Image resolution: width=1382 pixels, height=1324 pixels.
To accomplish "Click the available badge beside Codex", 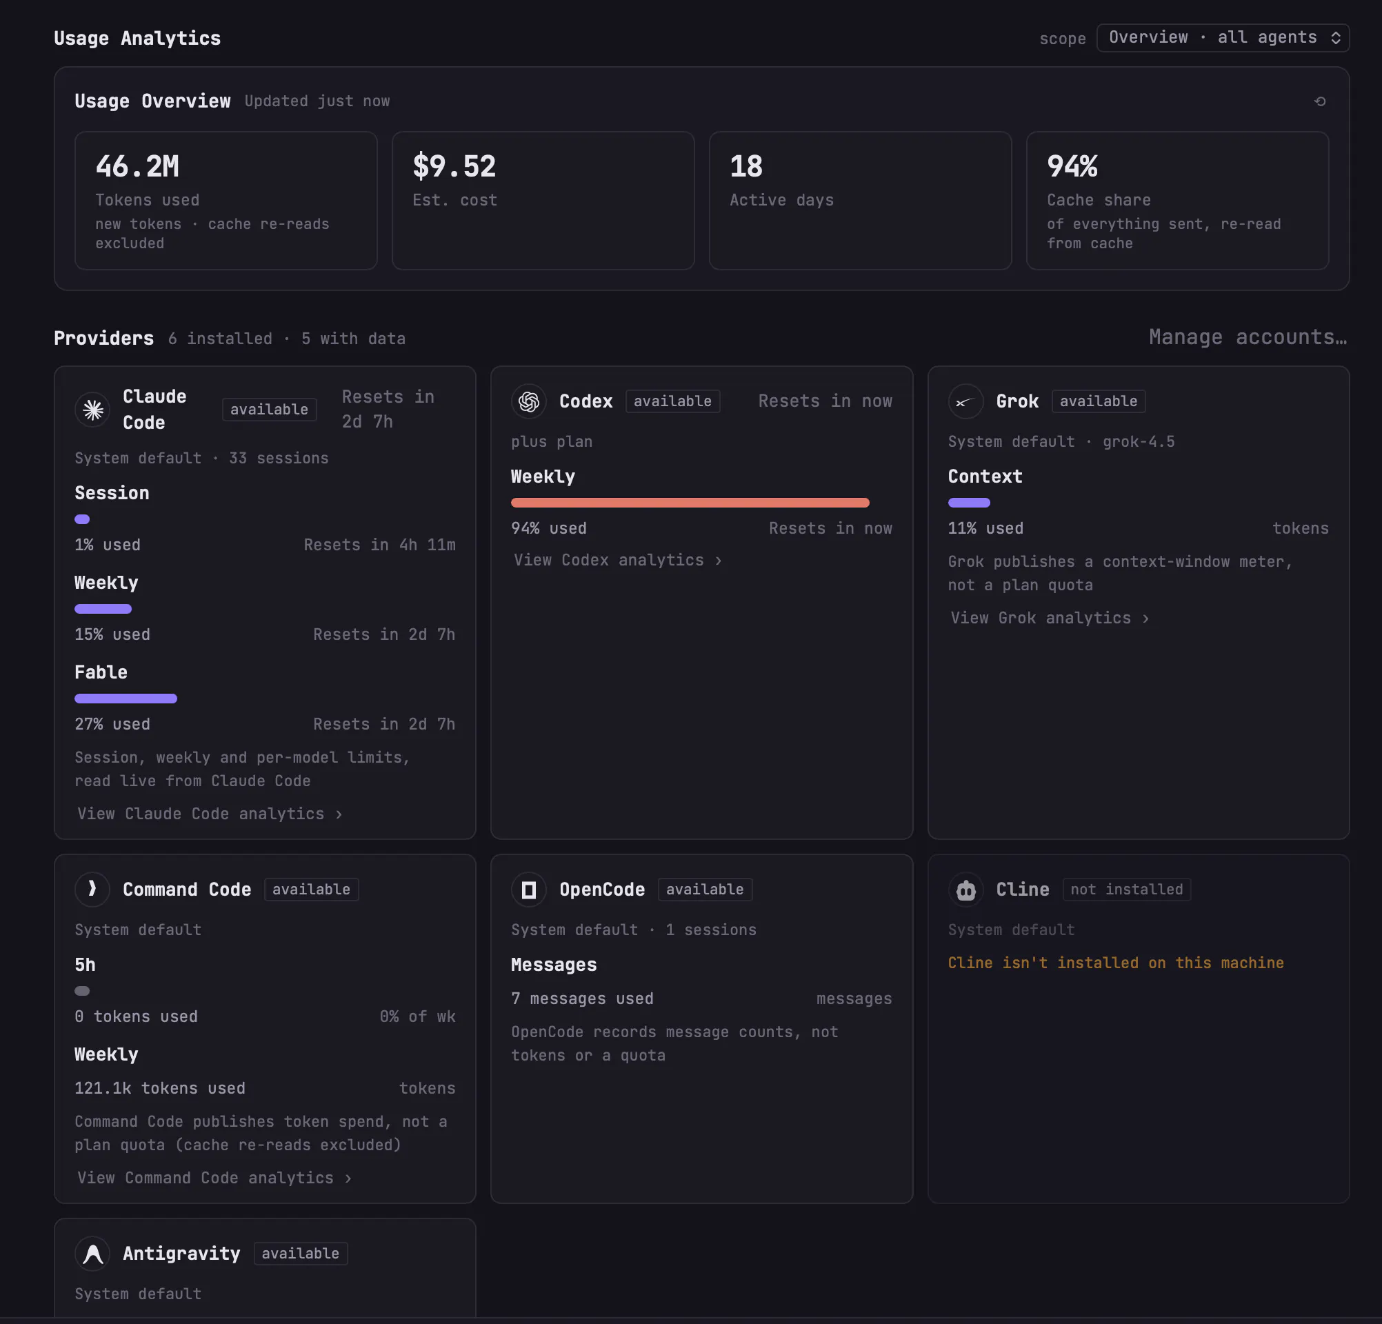I will point(672,401).
